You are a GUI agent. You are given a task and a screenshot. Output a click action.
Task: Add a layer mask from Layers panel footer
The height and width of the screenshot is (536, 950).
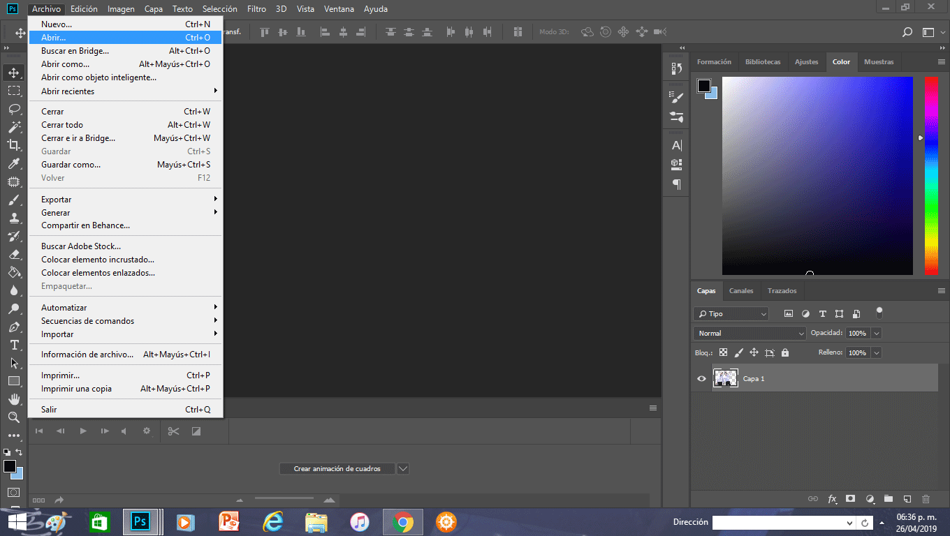point(851,499)
